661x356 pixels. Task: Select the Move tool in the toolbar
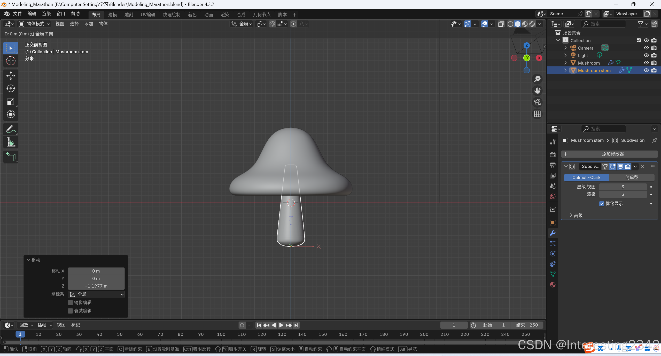click(11, 76)
